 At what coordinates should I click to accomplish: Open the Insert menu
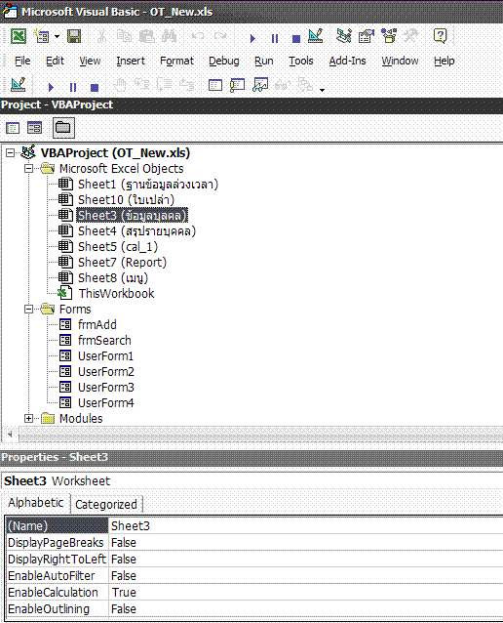pyautogui.click(x=131, y=61)
